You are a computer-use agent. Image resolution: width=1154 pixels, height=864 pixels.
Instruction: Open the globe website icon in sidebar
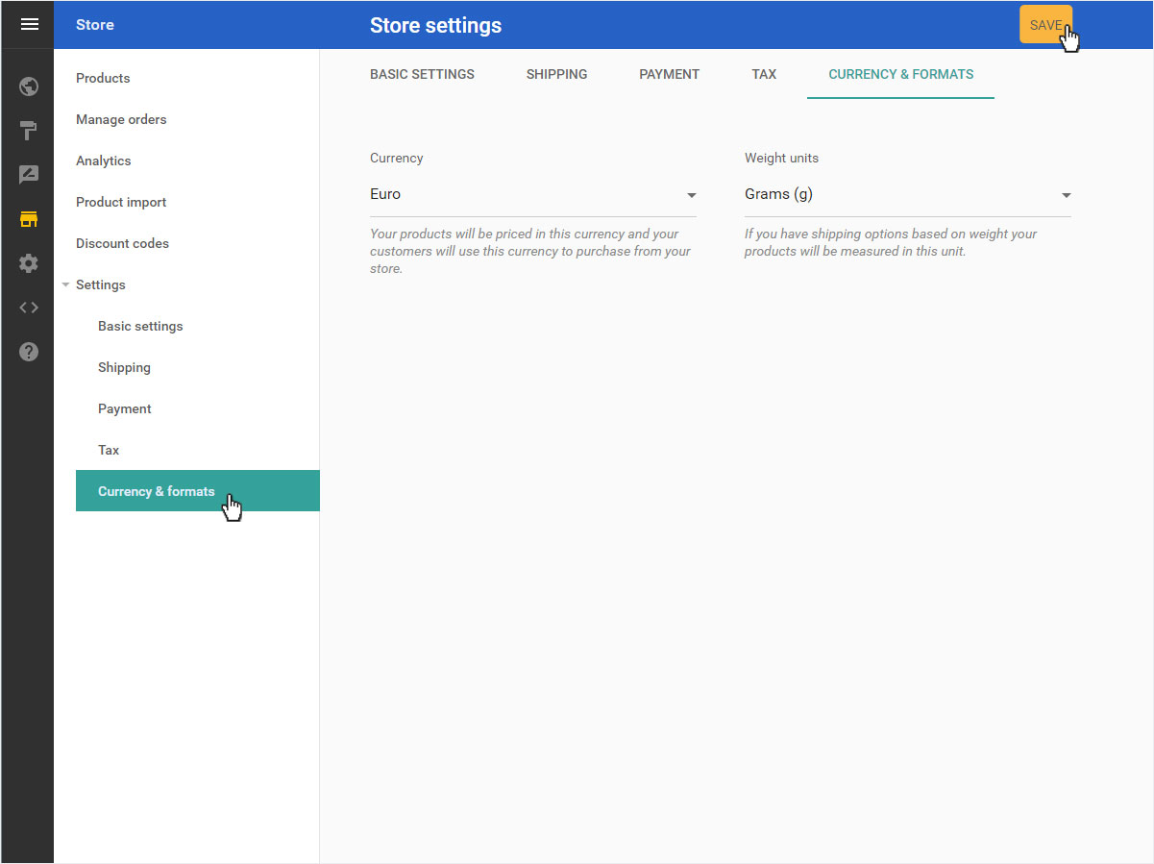coord(29,86)
